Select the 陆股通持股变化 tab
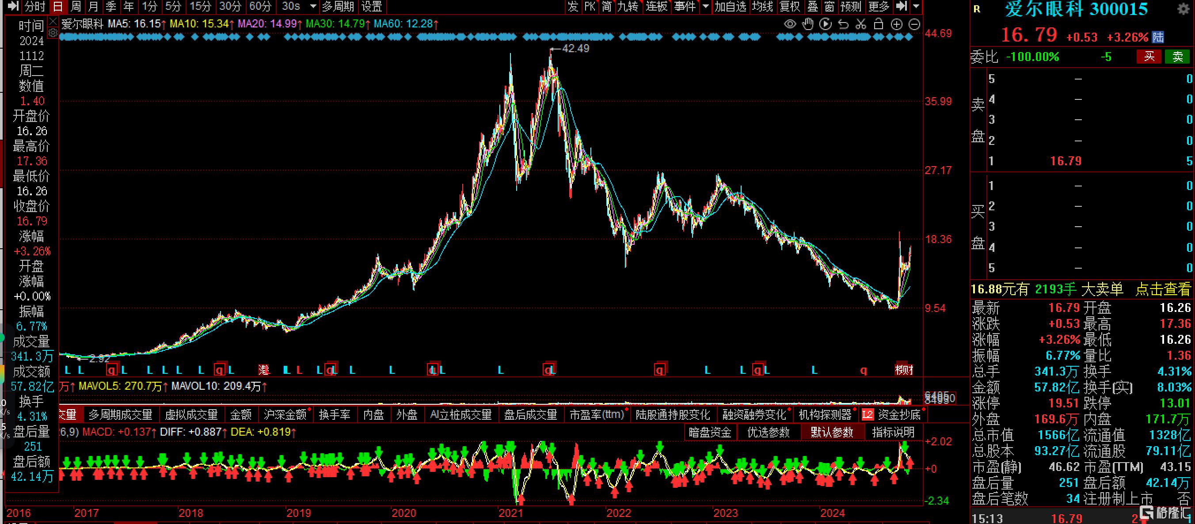This screenshot has width=1195, height=524. 673,414
